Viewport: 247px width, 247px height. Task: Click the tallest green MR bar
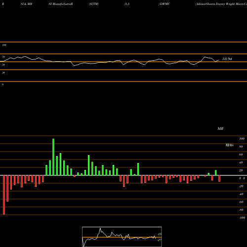(53, 157)
